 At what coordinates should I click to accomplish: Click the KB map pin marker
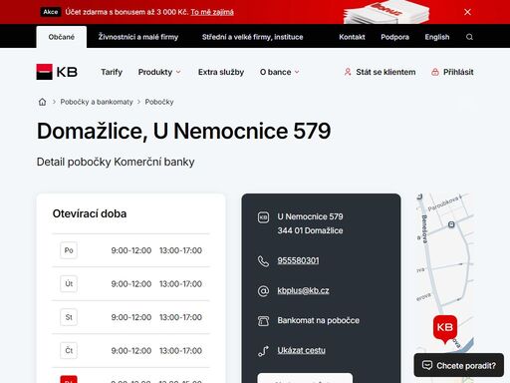coord(445,329)
